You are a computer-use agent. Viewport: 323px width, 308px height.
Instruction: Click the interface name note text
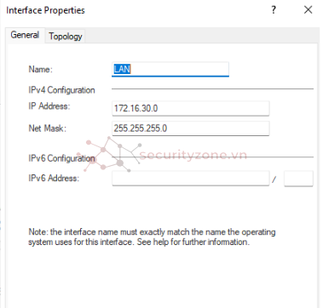click(152, 237)
